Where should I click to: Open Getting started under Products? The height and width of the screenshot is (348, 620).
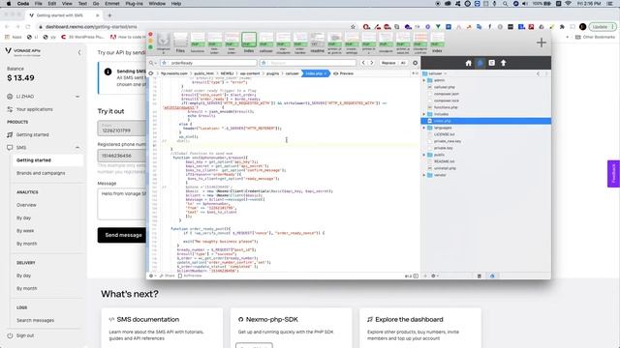[x=32, y=134]
